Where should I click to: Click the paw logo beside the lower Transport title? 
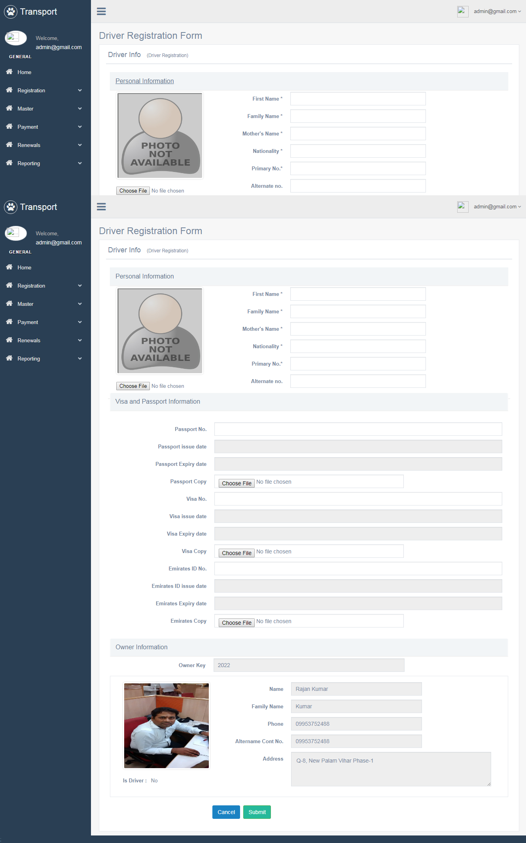(11, 207)
